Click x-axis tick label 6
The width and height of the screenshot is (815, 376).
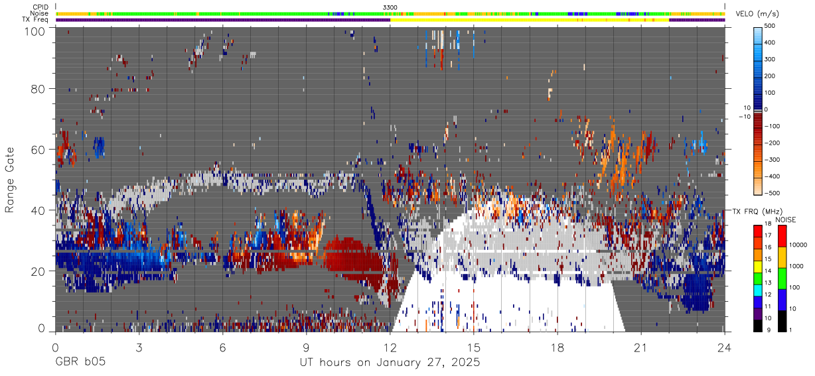tap(222, 347)
